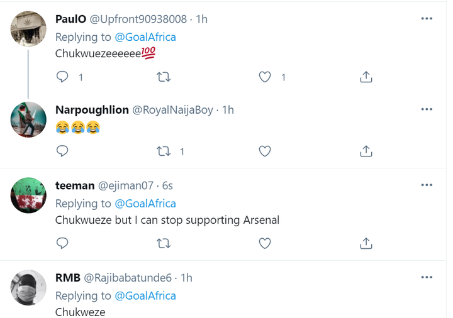The height and width of the screenshot is (318, 453).
Task: Share PaulO's tweet
Action: tap(366, 77)
